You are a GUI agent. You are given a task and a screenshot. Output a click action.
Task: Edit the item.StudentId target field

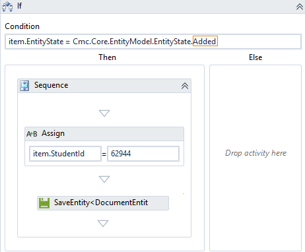click(x=65, y=154)
